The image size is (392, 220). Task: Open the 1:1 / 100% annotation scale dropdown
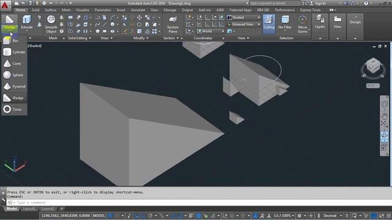pos(284,216)
